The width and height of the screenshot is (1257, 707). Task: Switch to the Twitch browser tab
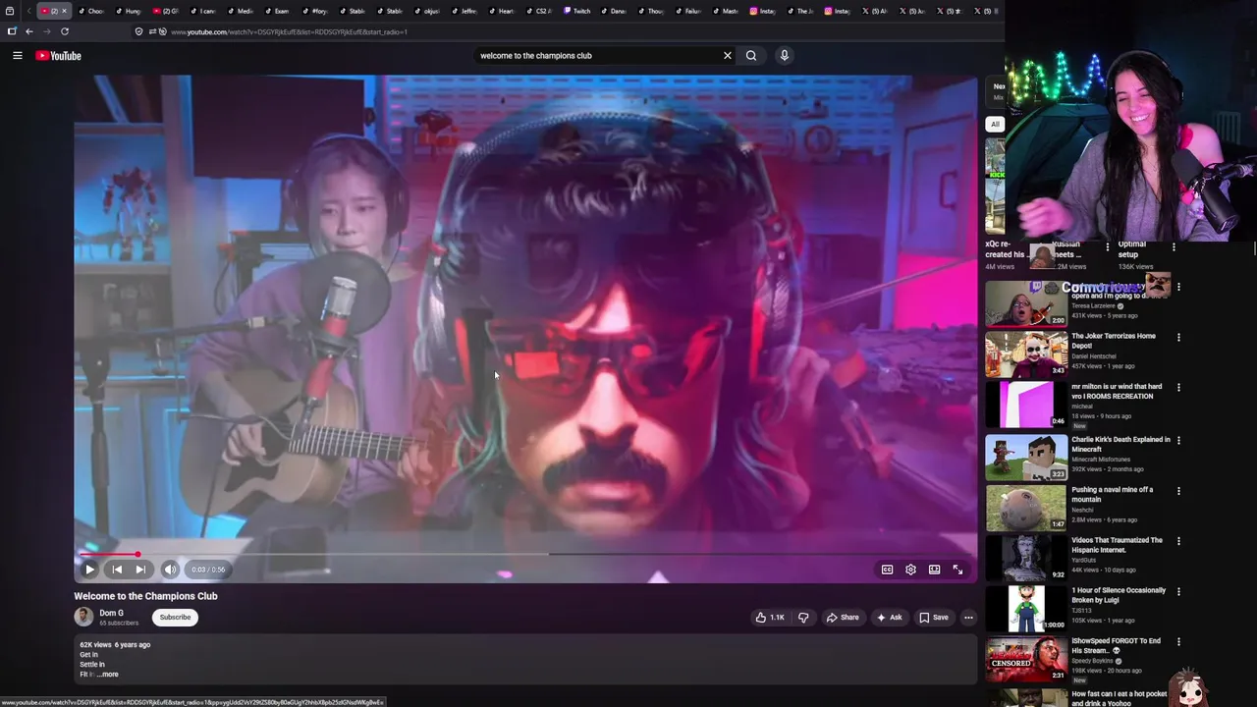(577, 11)
